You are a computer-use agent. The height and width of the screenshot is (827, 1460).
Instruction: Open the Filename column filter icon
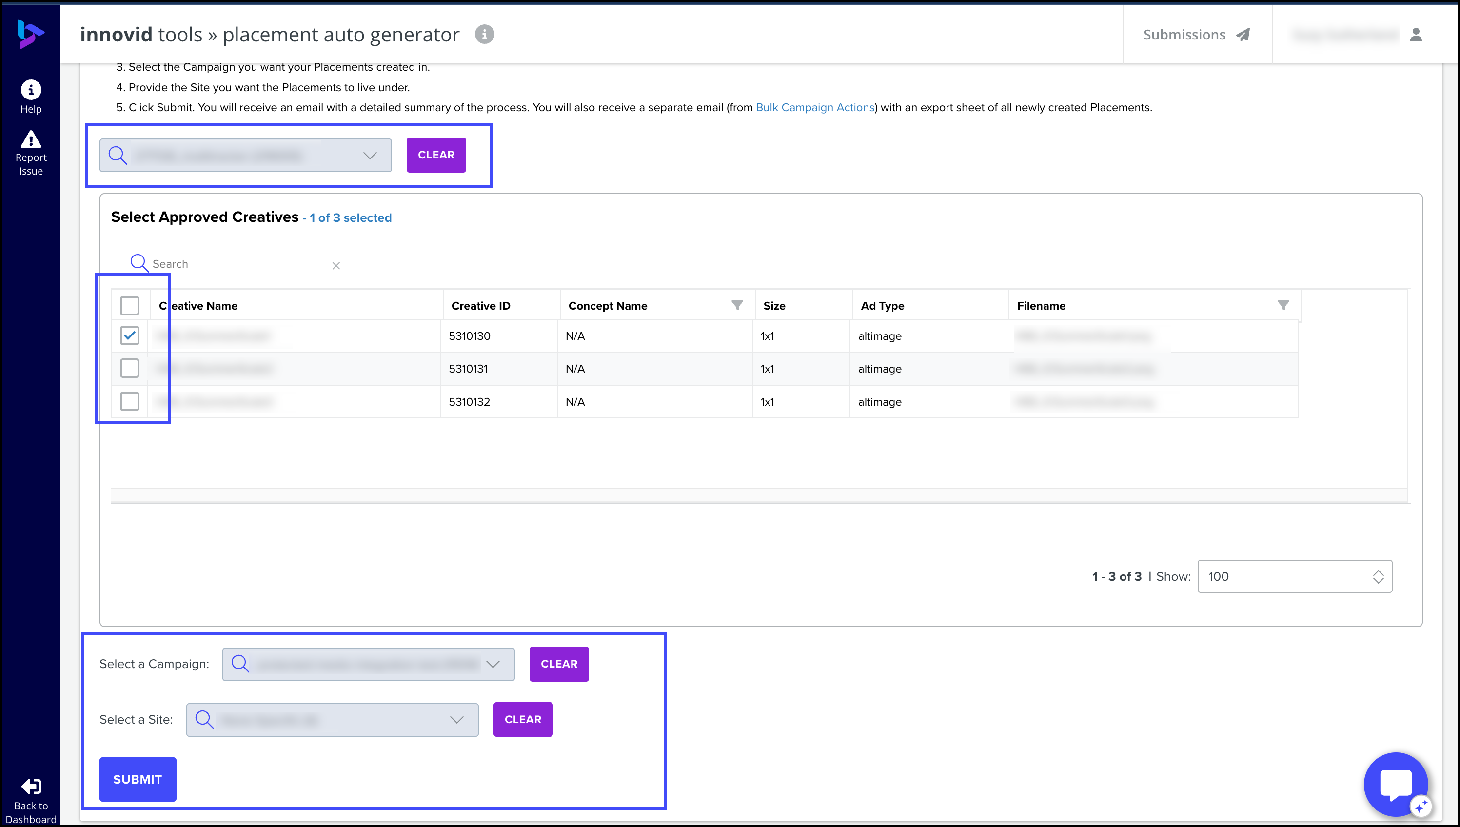click(1283, 305)
